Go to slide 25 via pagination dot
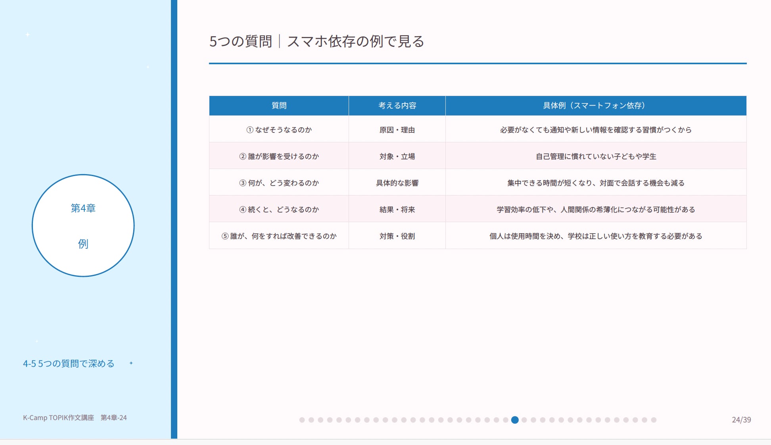 pos(524,420)
